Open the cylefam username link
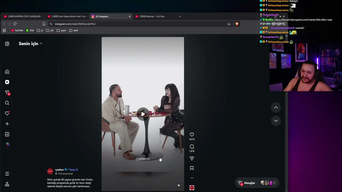This screenshot has height=192, width=342. tap(59, 170)
